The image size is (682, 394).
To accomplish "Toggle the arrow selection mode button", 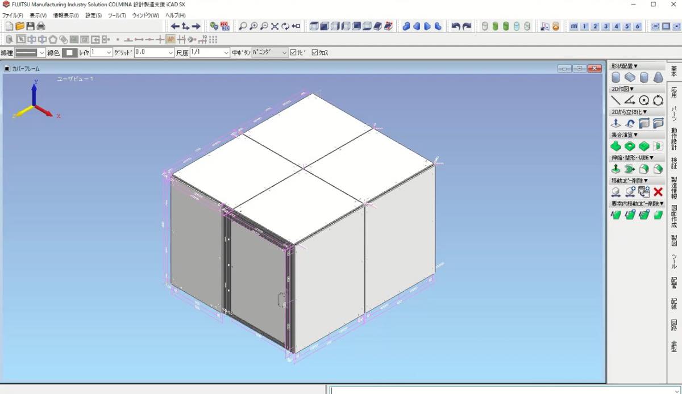I will [20, 39].
